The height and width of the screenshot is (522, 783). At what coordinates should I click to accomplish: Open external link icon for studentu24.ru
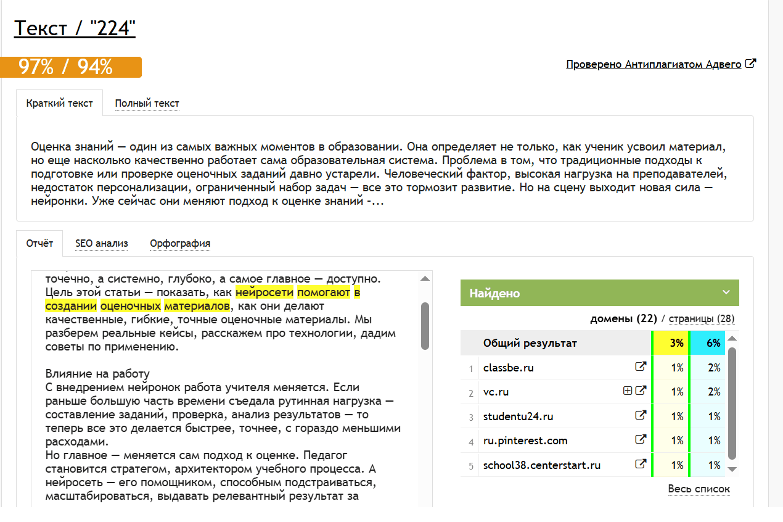click(641, 415)
